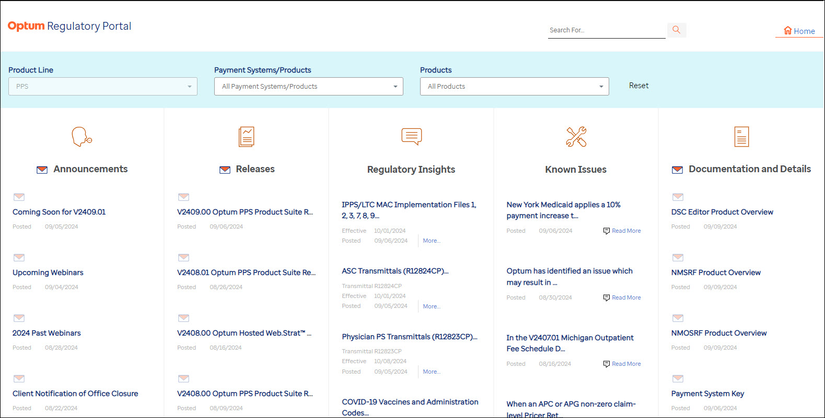Click Read More for New York Medicaid issue
This screenshot has height=418, width=825.
pos(626,231)
